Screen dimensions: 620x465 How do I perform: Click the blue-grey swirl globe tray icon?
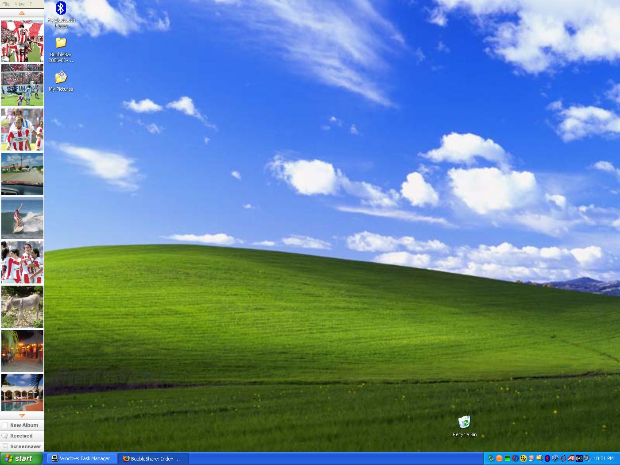tap(555, 458)
